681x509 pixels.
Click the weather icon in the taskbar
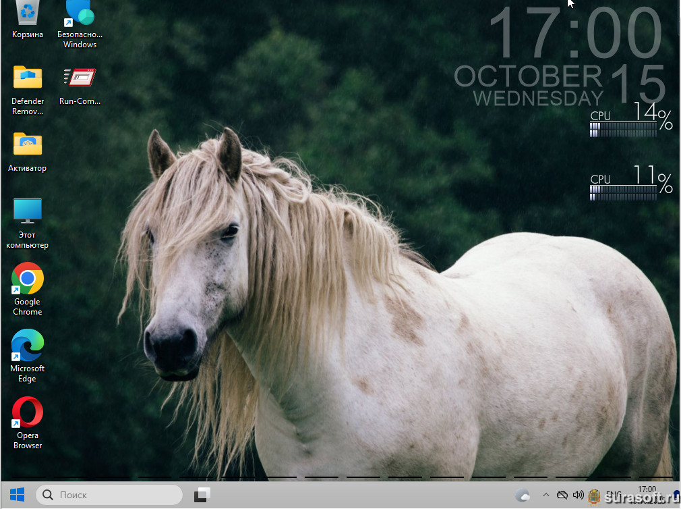point(523,495)
